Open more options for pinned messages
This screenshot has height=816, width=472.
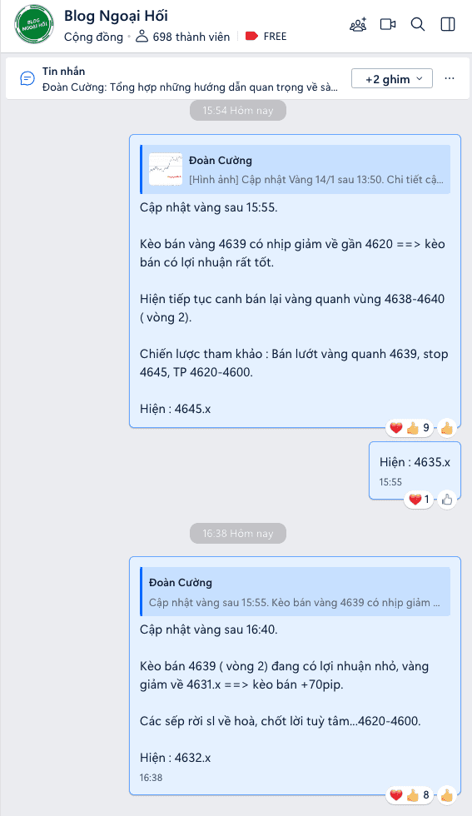tap(450, 78)
